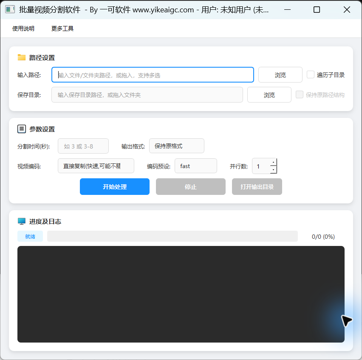Image resolution: width=362 pixels, height=360 pixels.
Task: Click the 路径设置 section heading
Action: pos(42,57)
